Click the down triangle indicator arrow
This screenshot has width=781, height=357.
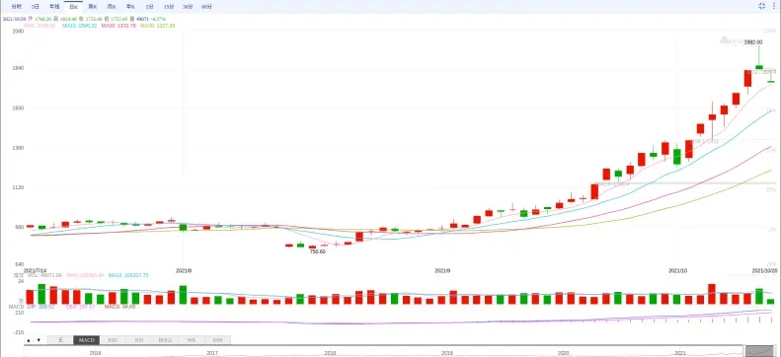point(39,340)
